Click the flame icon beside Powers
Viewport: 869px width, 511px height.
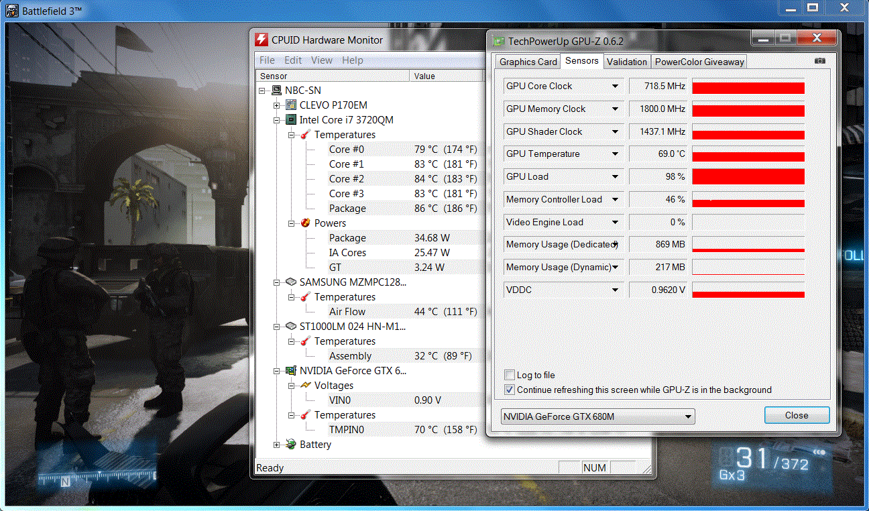pos(306,223)
